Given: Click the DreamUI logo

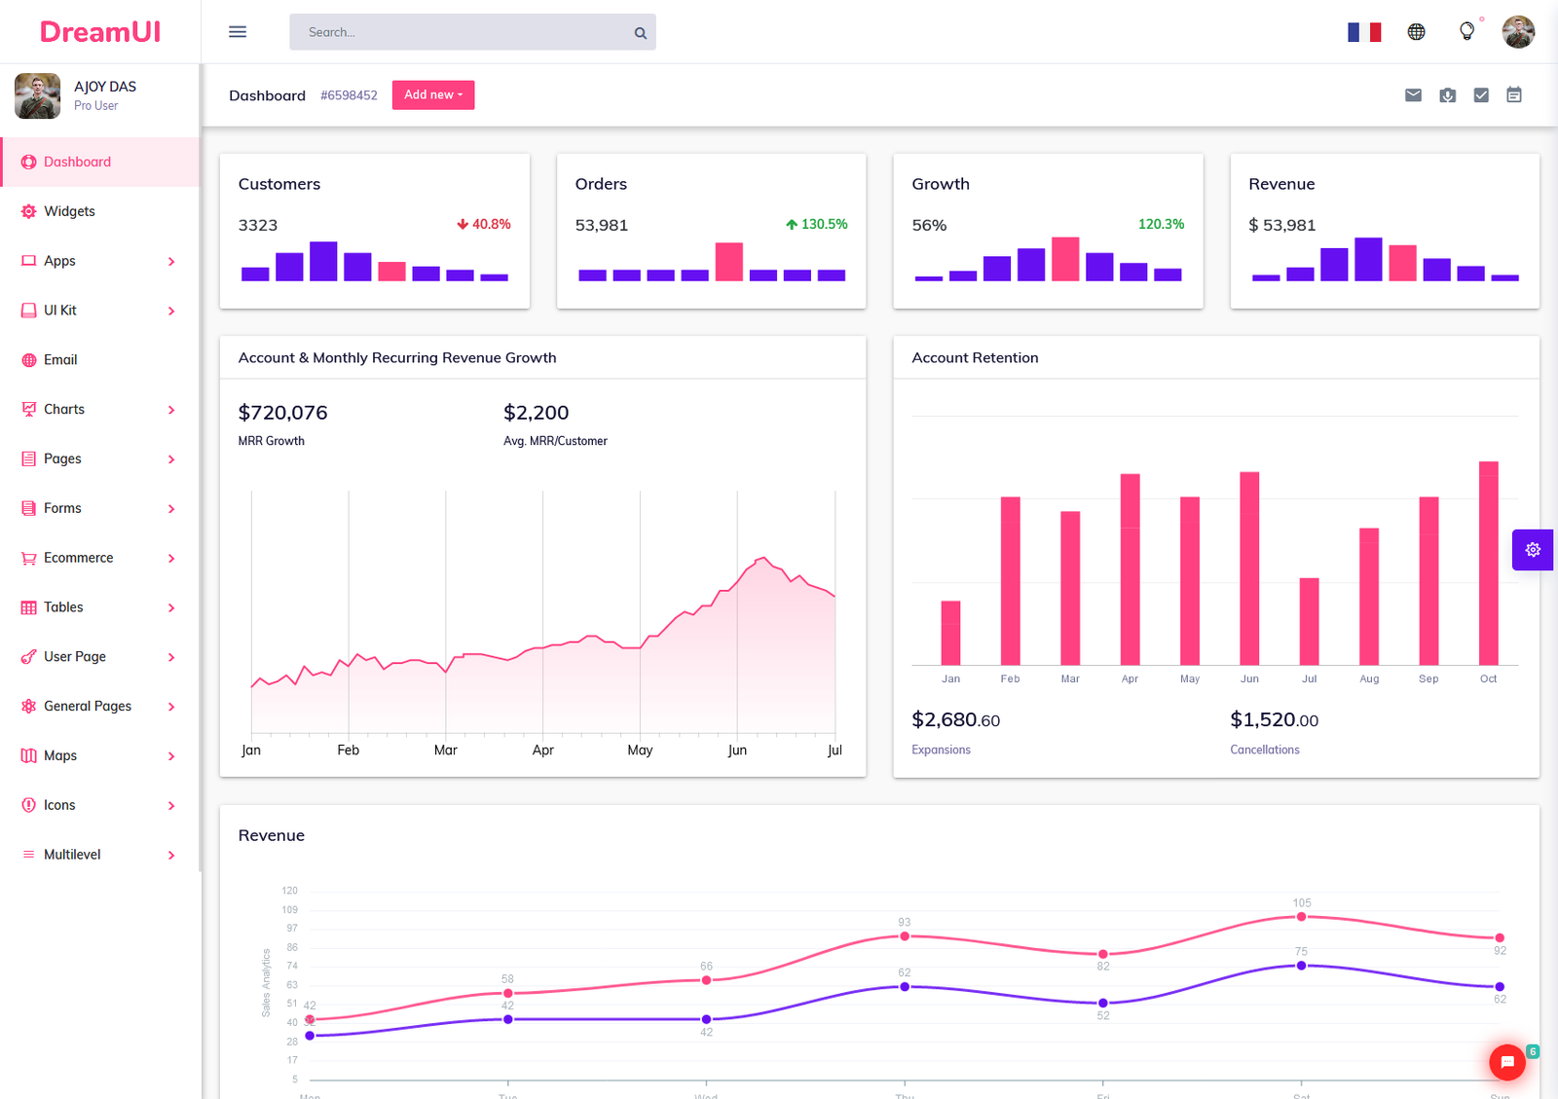Looking at the screenshot, I should pyautogui.click(x=100, y=32).
